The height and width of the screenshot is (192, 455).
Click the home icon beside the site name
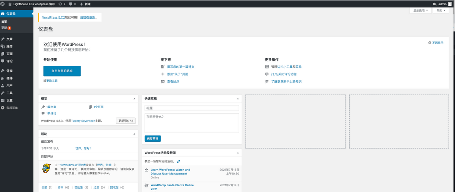click(10, 3)
